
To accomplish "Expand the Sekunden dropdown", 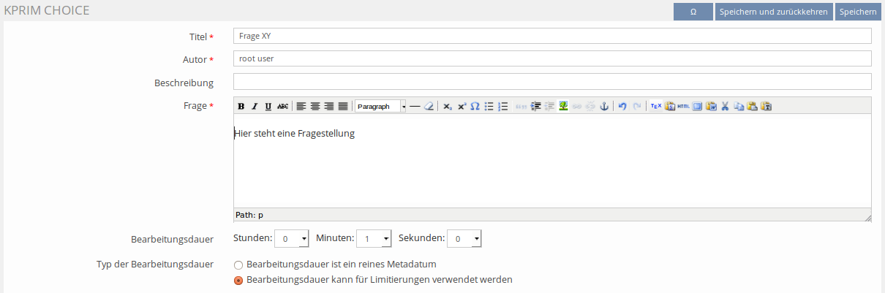I will [464, 239].
